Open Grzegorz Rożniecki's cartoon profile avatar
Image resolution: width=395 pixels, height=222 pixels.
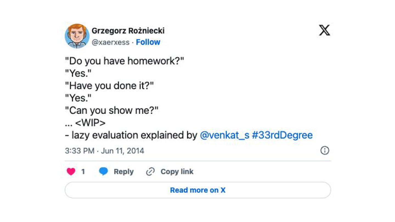77,36
